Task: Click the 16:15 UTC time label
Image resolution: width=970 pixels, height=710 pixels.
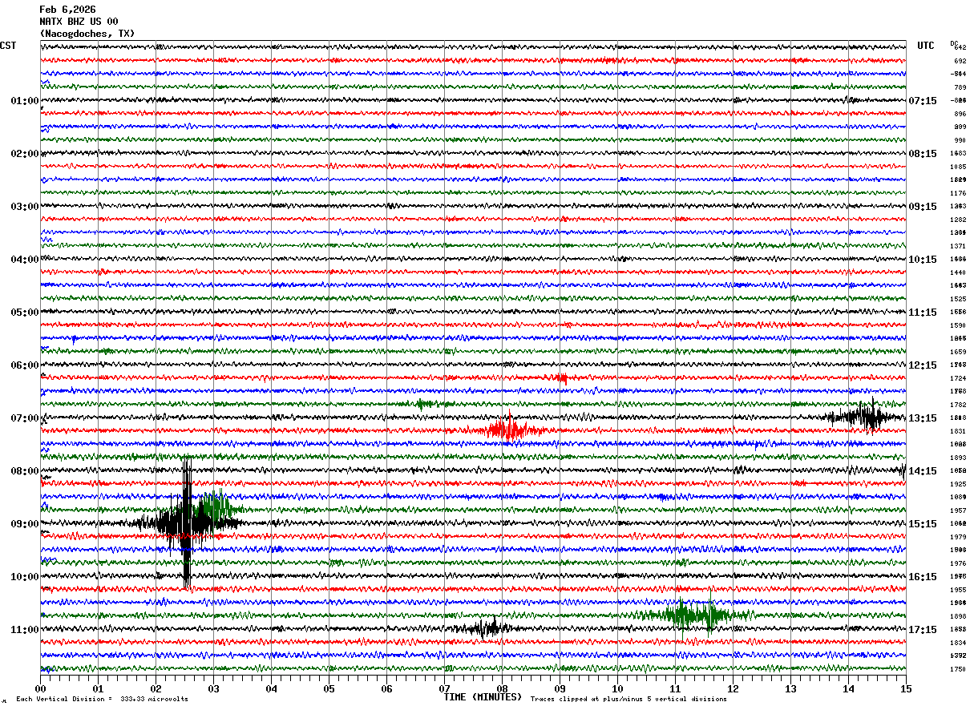Action: [x=923, y=577]
